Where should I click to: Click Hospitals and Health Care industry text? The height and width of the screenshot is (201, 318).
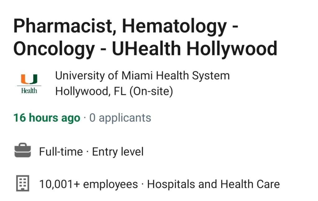coord(213,184)
